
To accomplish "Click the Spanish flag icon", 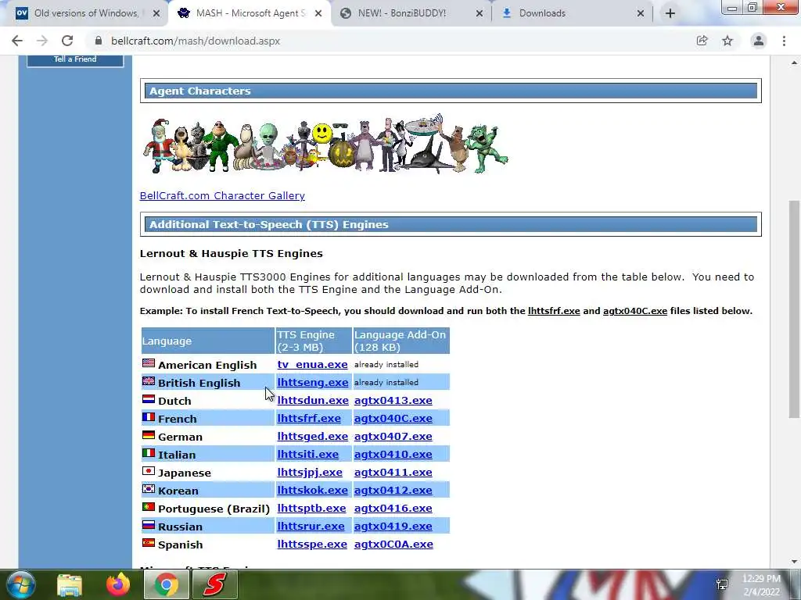I will pos(149,543).
